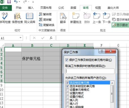Switch to the 开始 (Home) tab
Screen dimensions: 129x108
tap(18, 8)
